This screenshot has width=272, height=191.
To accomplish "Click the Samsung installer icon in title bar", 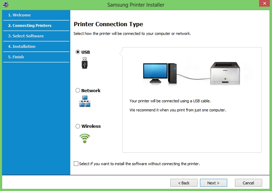I will click(6, 5).
